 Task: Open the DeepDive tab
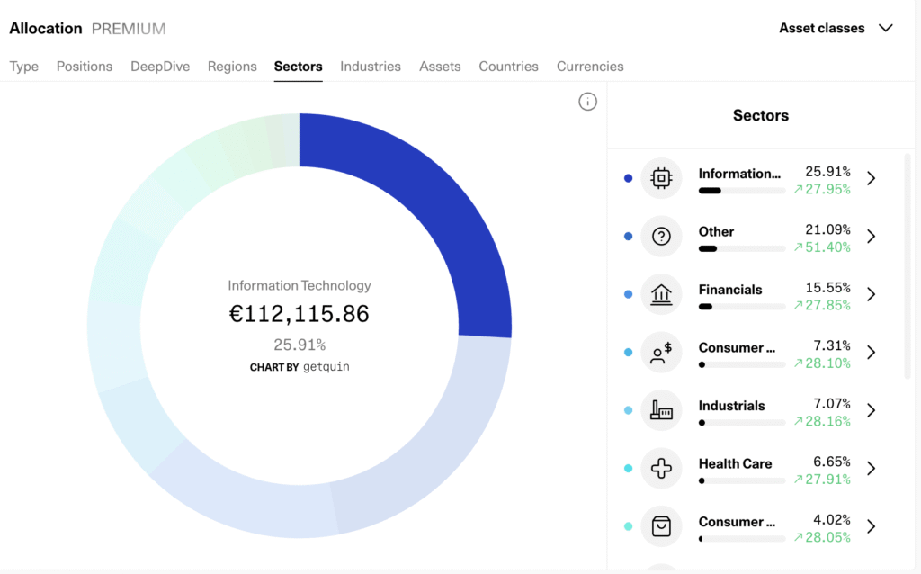click(160, 67)
